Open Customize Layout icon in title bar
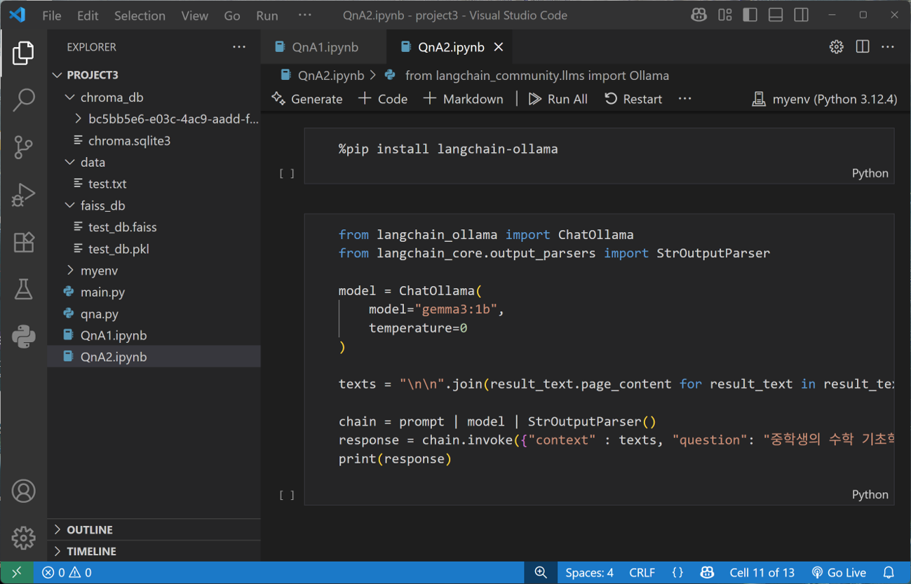The width and height of the screenshot is (911, 584). (724, 15)
